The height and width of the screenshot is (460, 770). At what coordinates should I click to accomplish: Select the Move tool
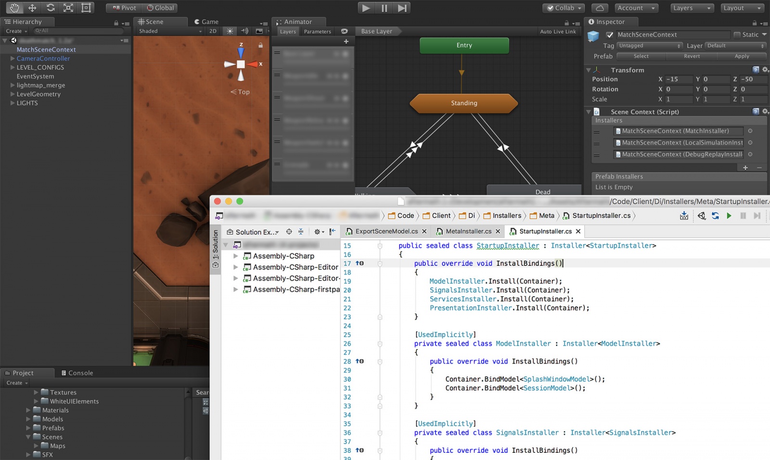32,8
